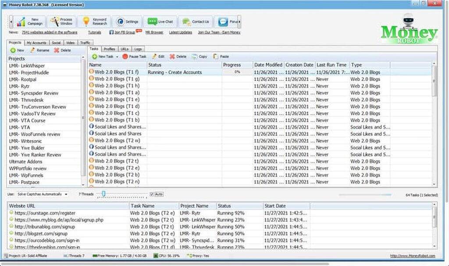Click the Website URL column header

click(x=68, y=206)
